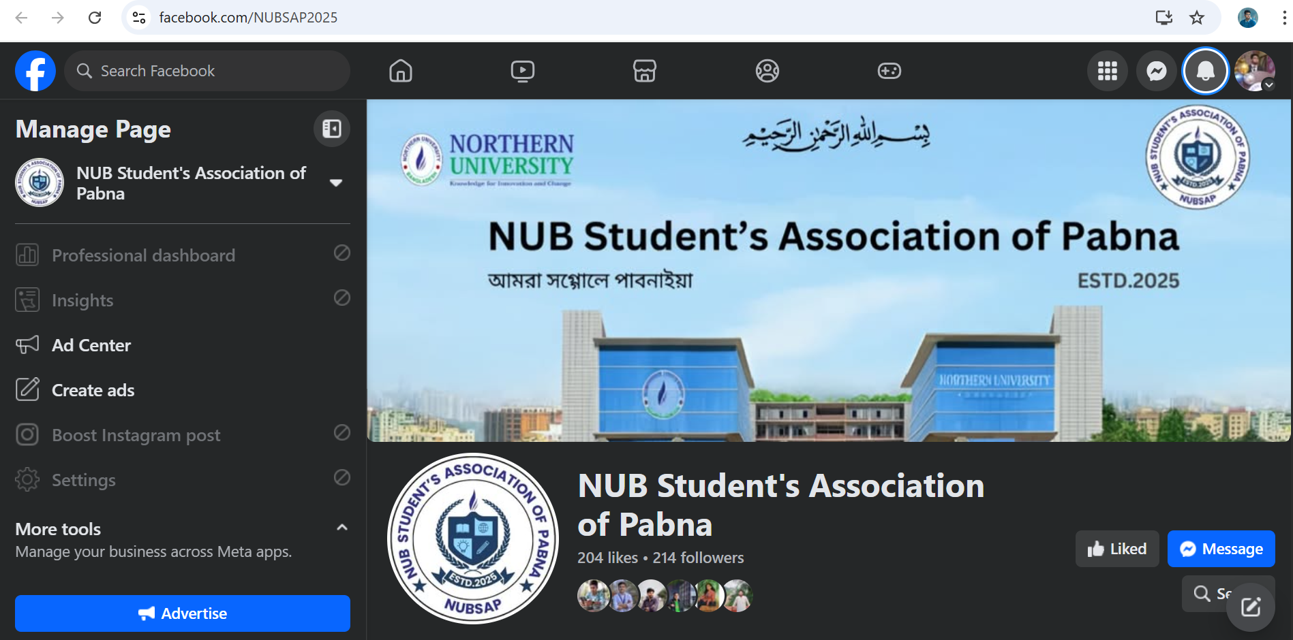Image resolution: width=1293 pixels, height=640 pixels.
Task: Open the Home feed icon
Action: click(x=401, y=71)
